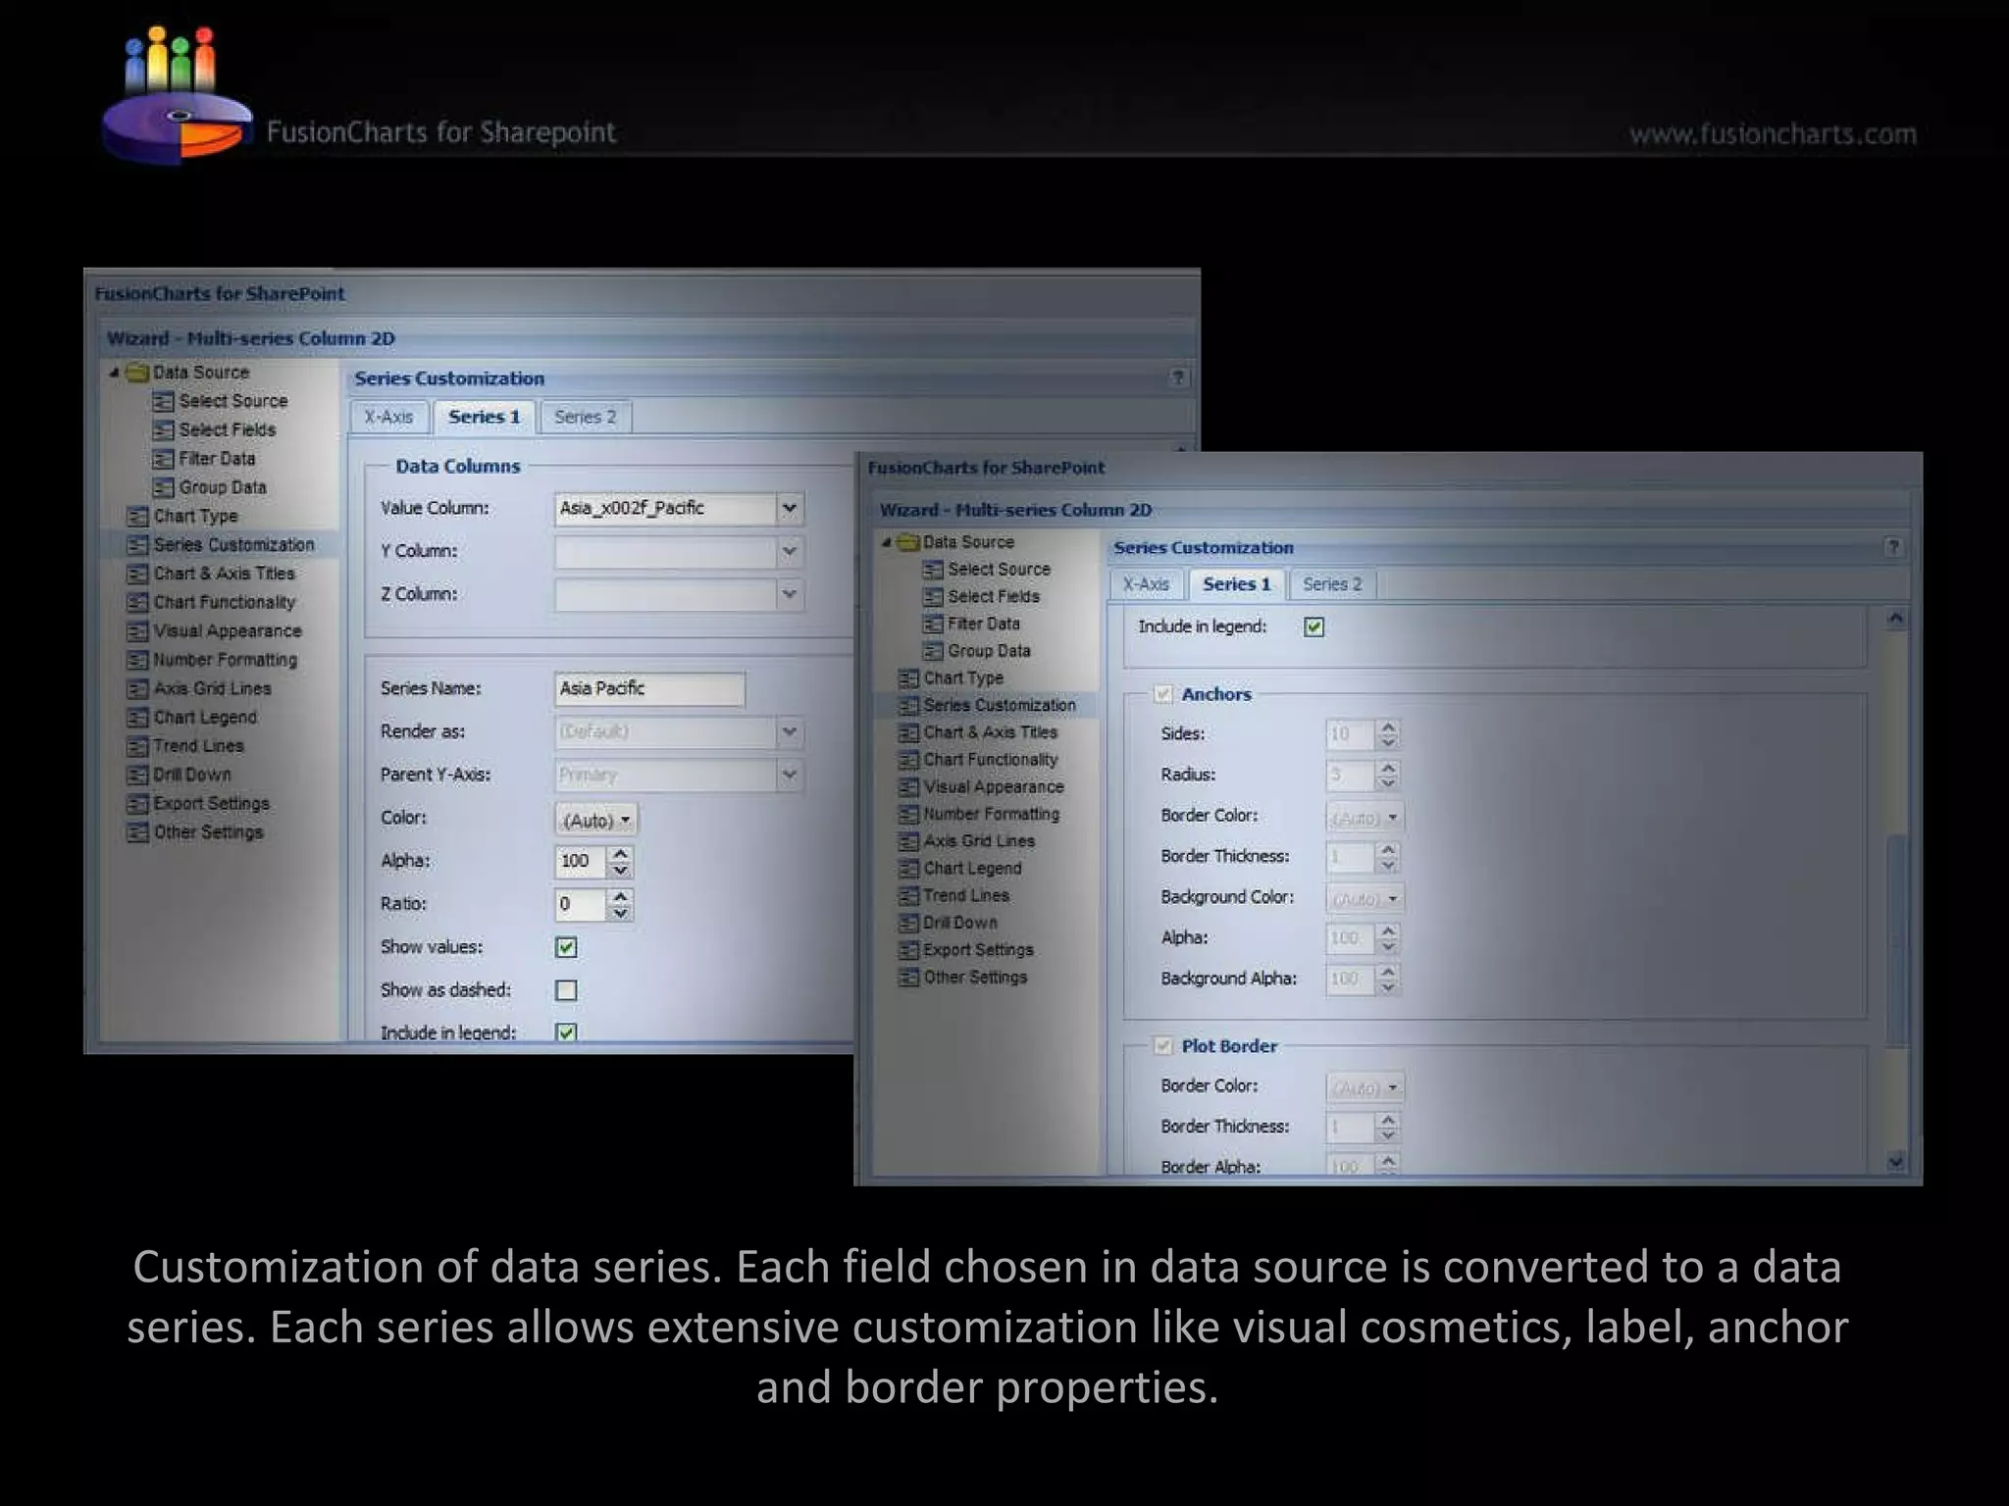Open Drill Down item in right window tree
The image size is (2009, 1506).
click(960, 924)
